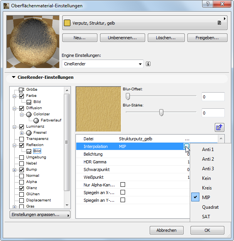Collapse the Farbe tree node
Image resolution: width=234 pixels, height=241 pixels.
(x=14, y=96)
